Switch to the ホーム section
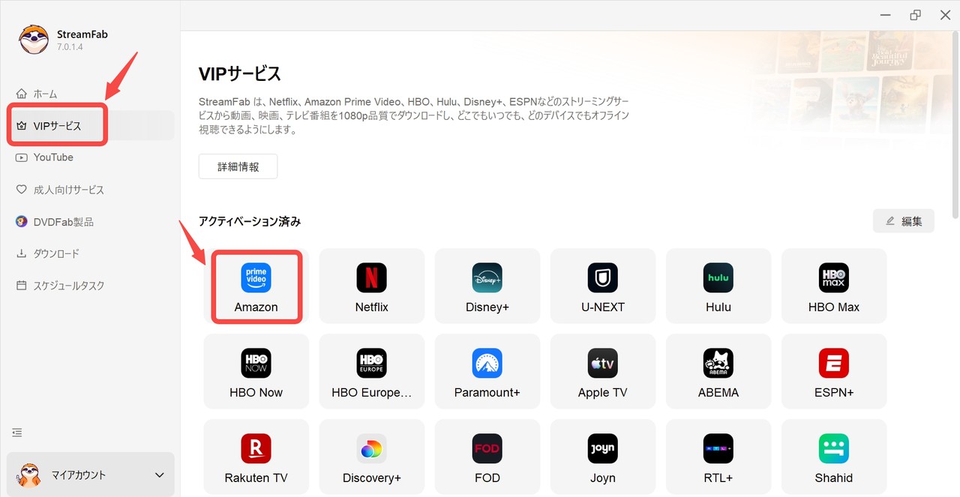 coord(45,93)
